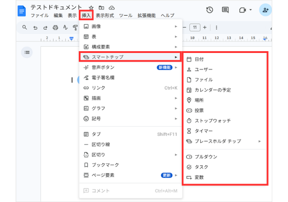Click the move-to-folder icon beside the title

point(101,8)
